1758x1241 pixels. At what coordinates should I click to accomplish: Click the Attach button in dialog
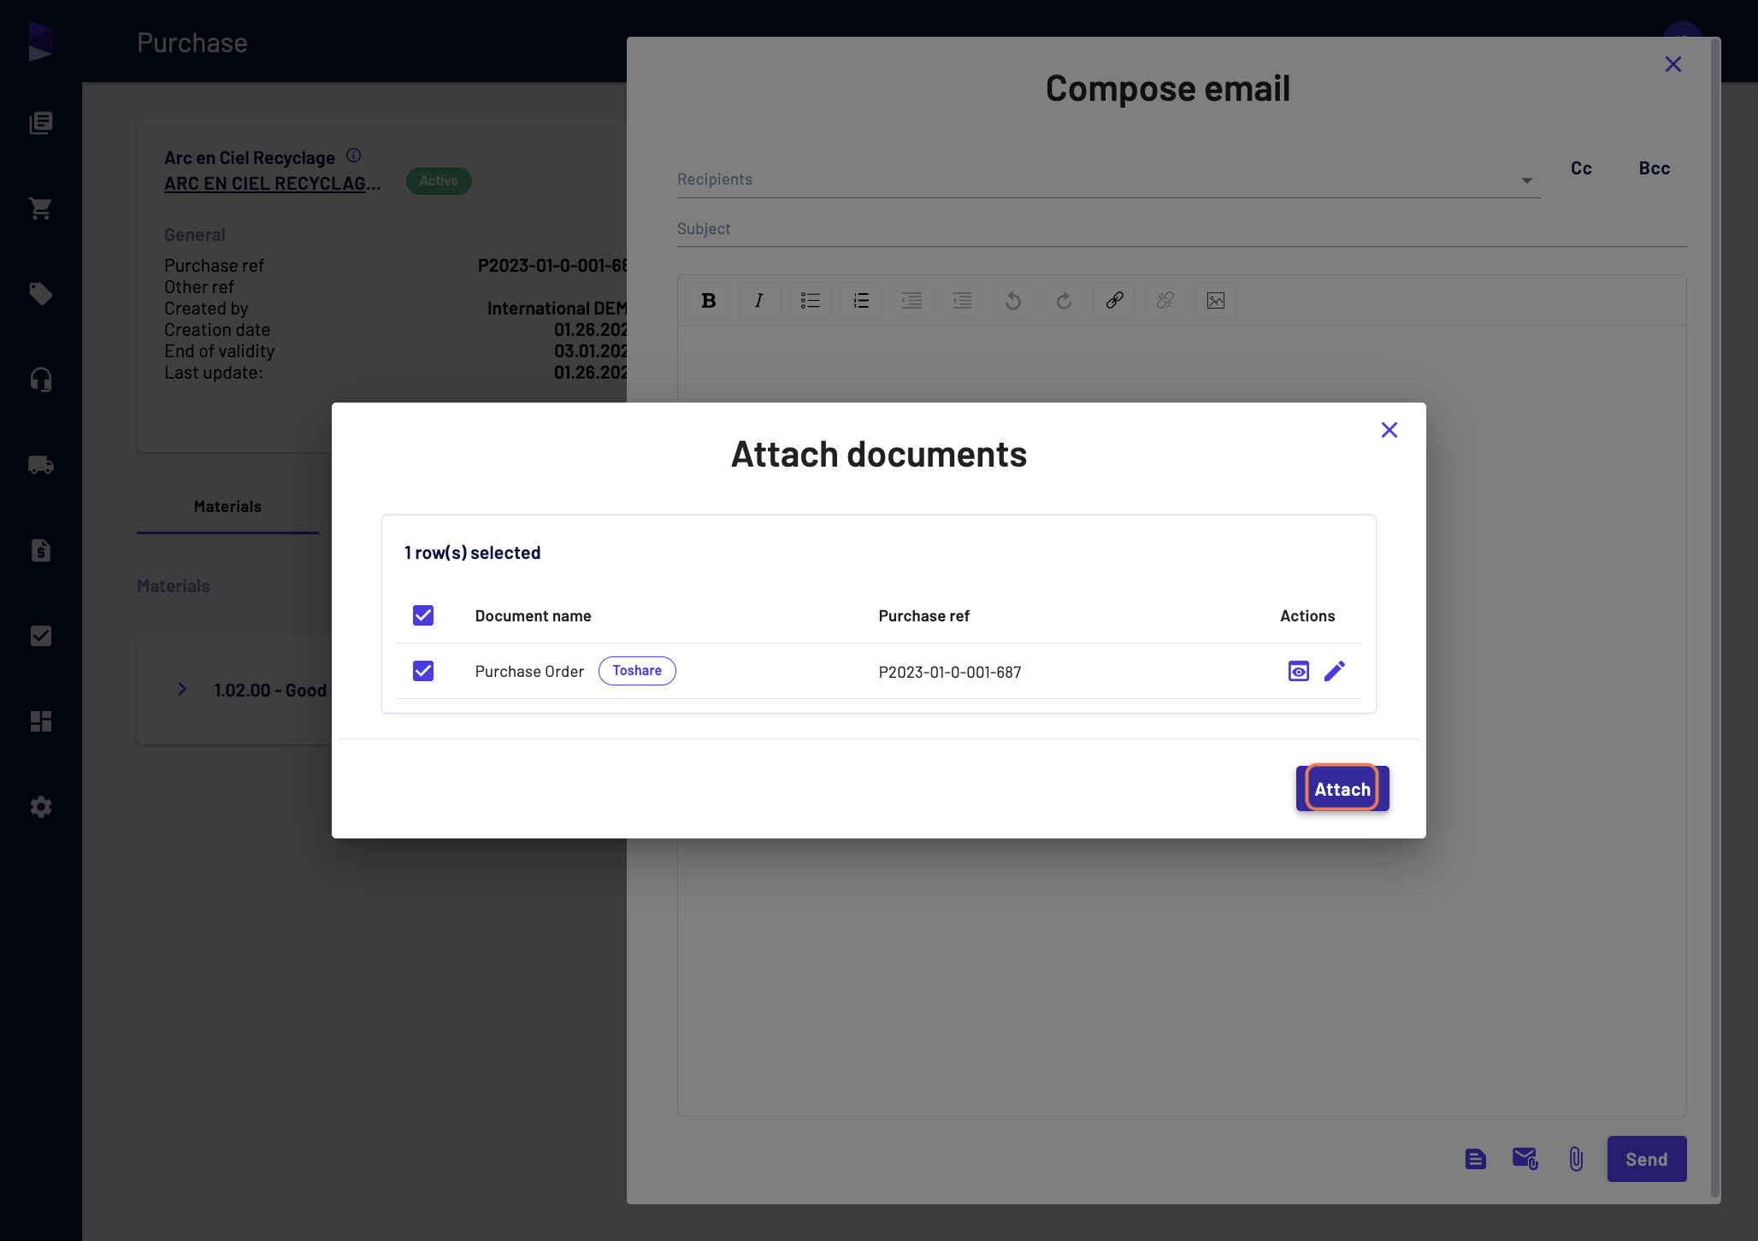click(x=1342, y=788)
